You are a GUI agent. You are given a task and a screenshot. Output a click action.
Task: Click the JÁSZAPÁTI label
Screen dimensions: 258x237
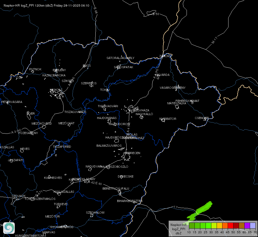pyautogui.click(x=16, y=160)
